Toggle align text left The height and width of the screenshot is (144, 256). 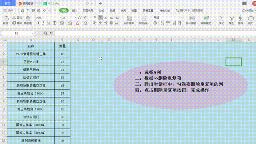(95, 23)
